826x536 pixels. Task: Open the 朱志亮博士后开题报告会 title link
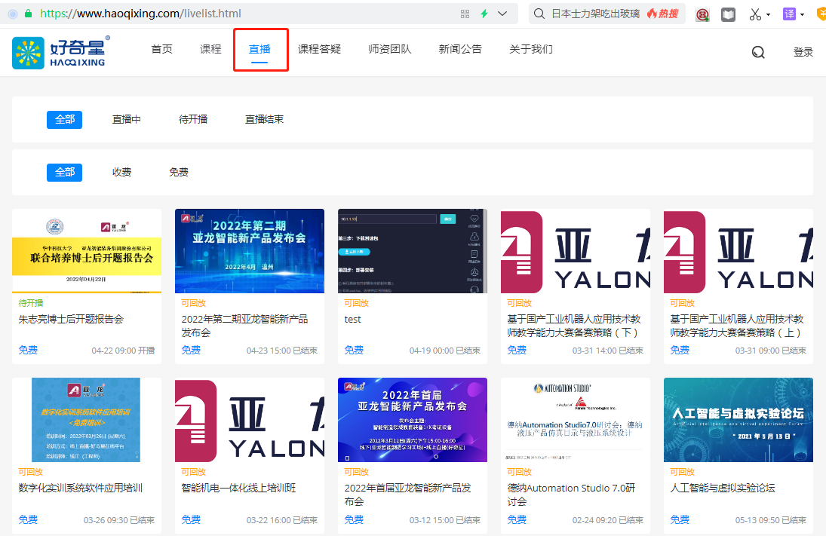(x=71, y=319)
